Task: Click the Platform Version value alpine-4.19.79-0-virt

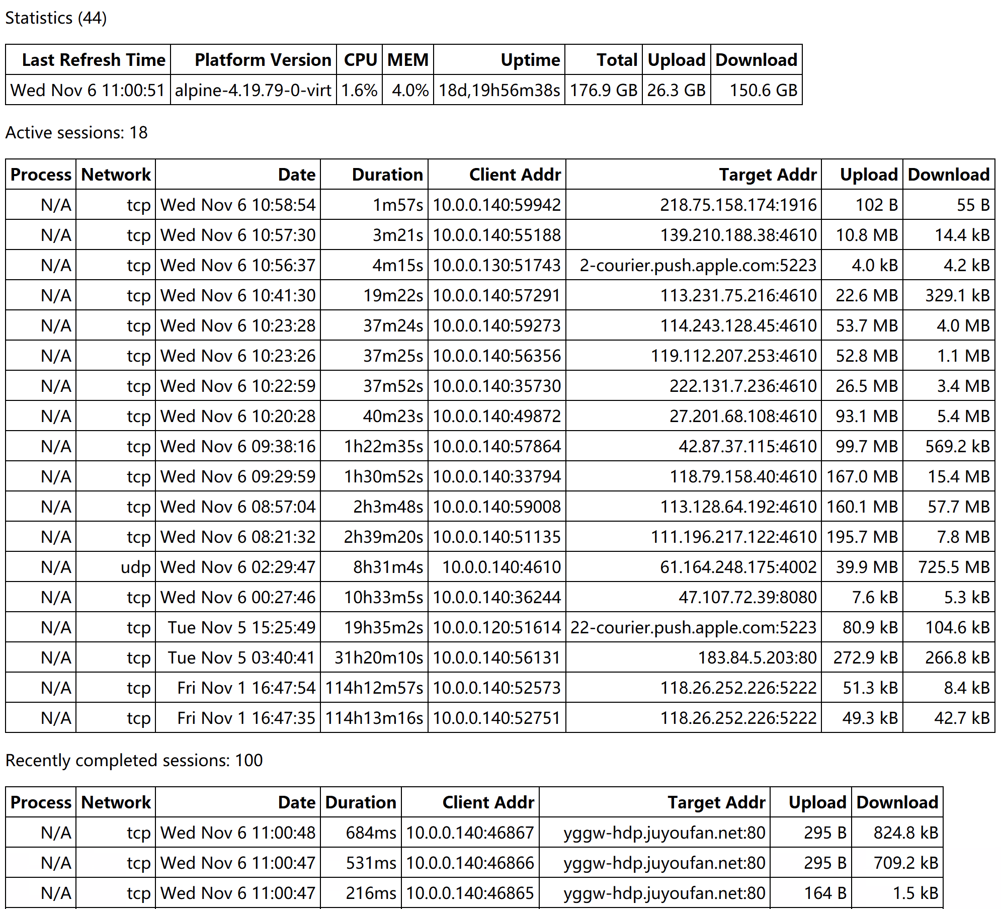Action: (253, 90)
